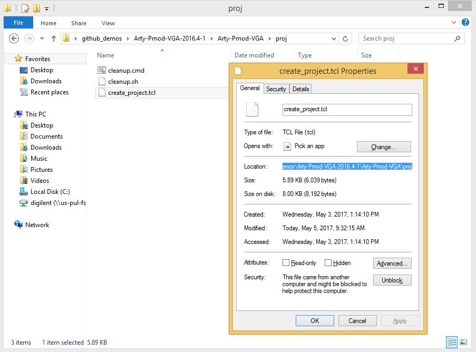Expand the Arty-Pmod-VGA breadcrumb arrow
Screen dimensions: 476x352
[x=269, y=38]
